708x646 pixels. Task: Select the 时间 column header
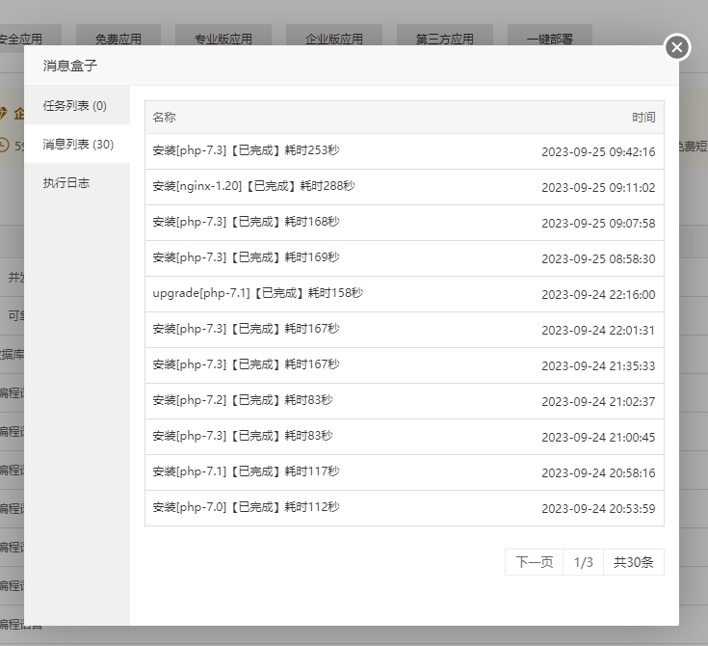click(643, 117)
